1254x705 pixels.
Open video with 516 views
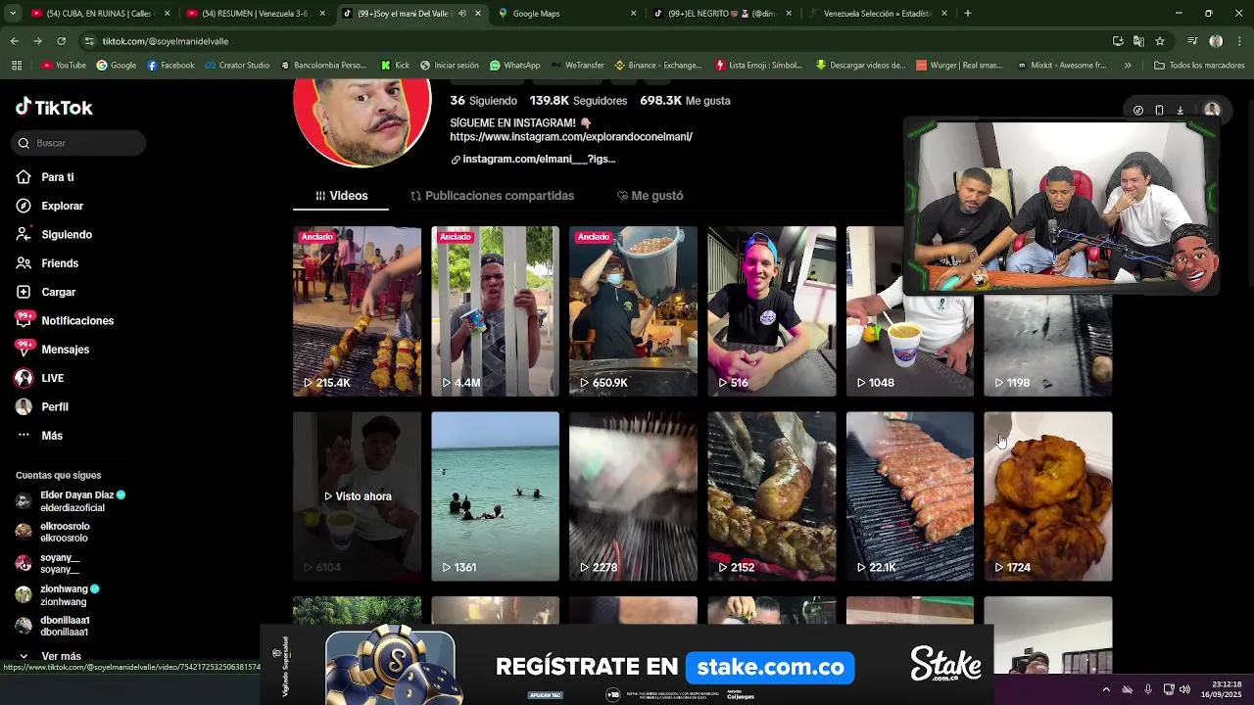[772, 311]
